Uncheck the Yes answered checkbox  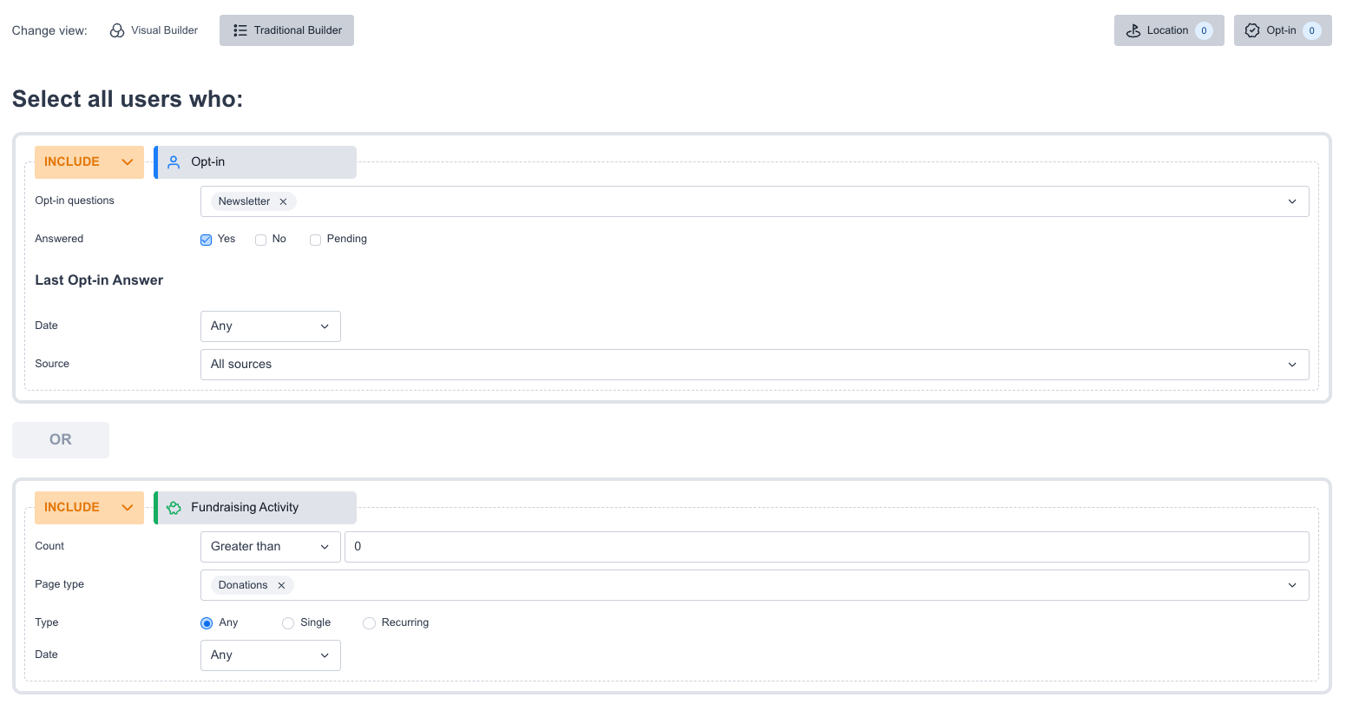[207, 240]
